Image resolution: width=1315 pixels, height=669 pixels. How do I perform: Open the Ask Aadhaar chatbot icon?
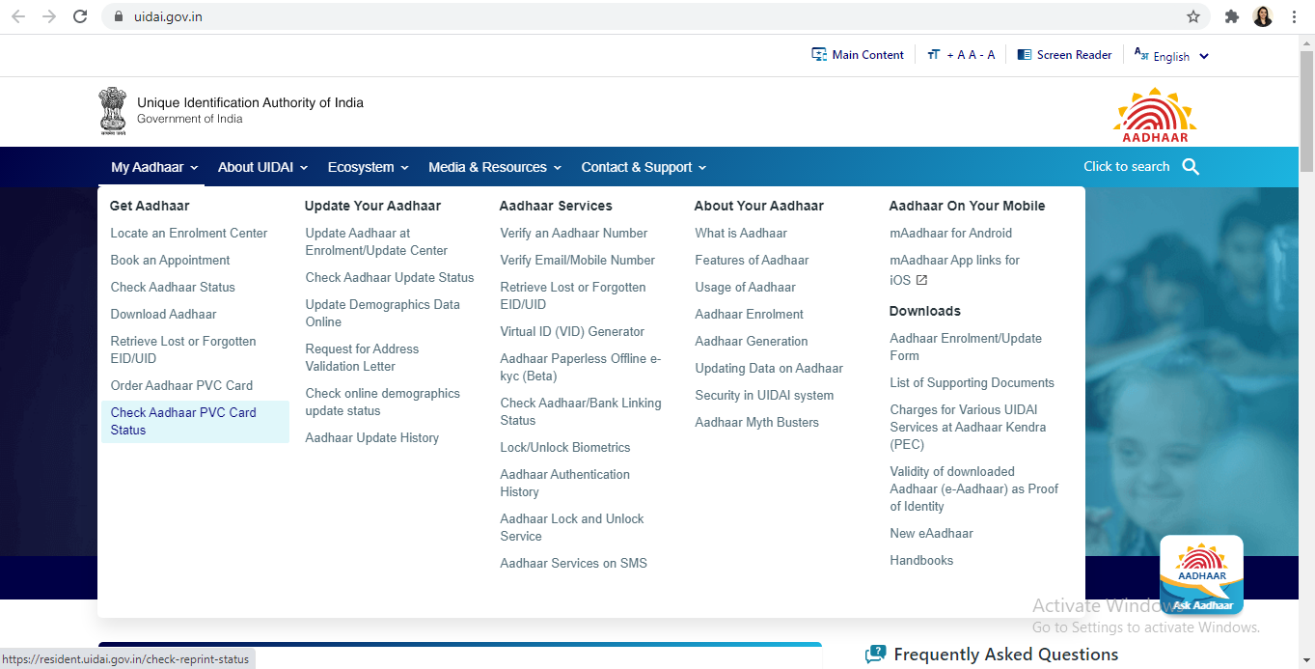(x=1201, y=575)
